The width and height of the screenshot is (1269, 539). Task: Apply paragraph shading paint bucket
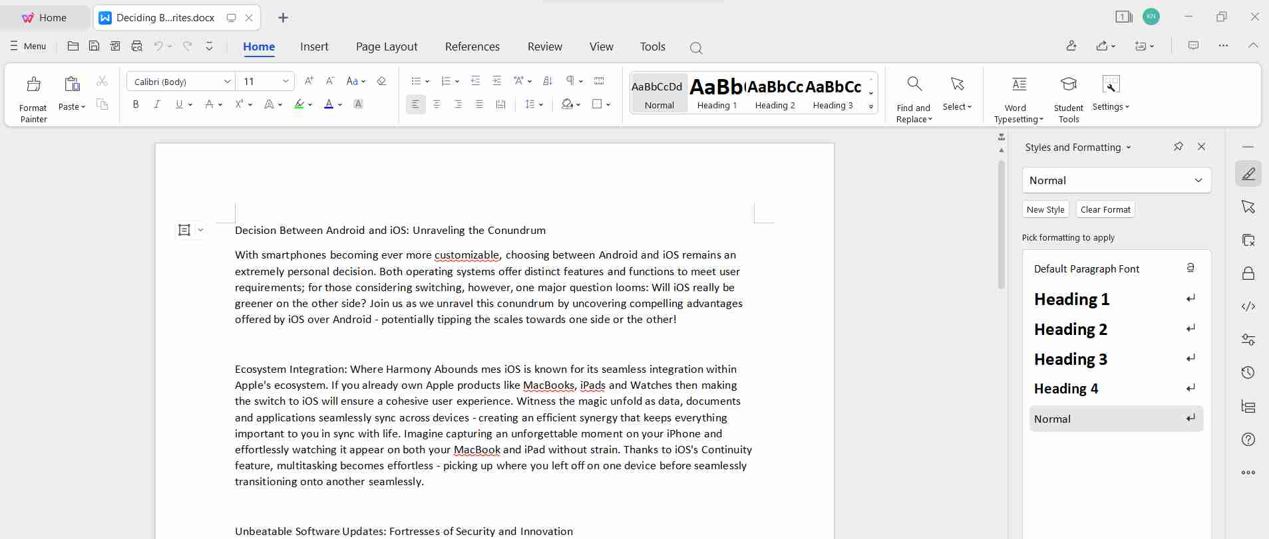[x=567, y=104]
